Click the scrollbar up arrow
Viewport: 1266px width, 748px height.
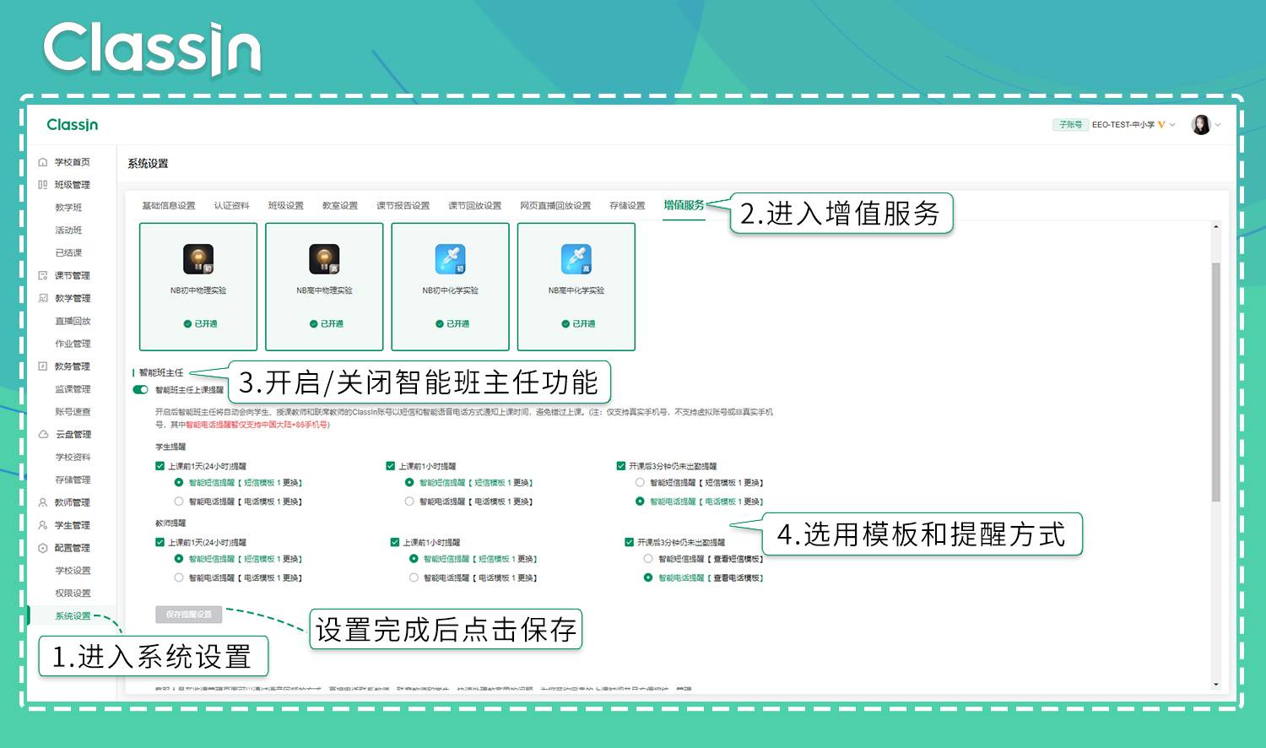1216,226
